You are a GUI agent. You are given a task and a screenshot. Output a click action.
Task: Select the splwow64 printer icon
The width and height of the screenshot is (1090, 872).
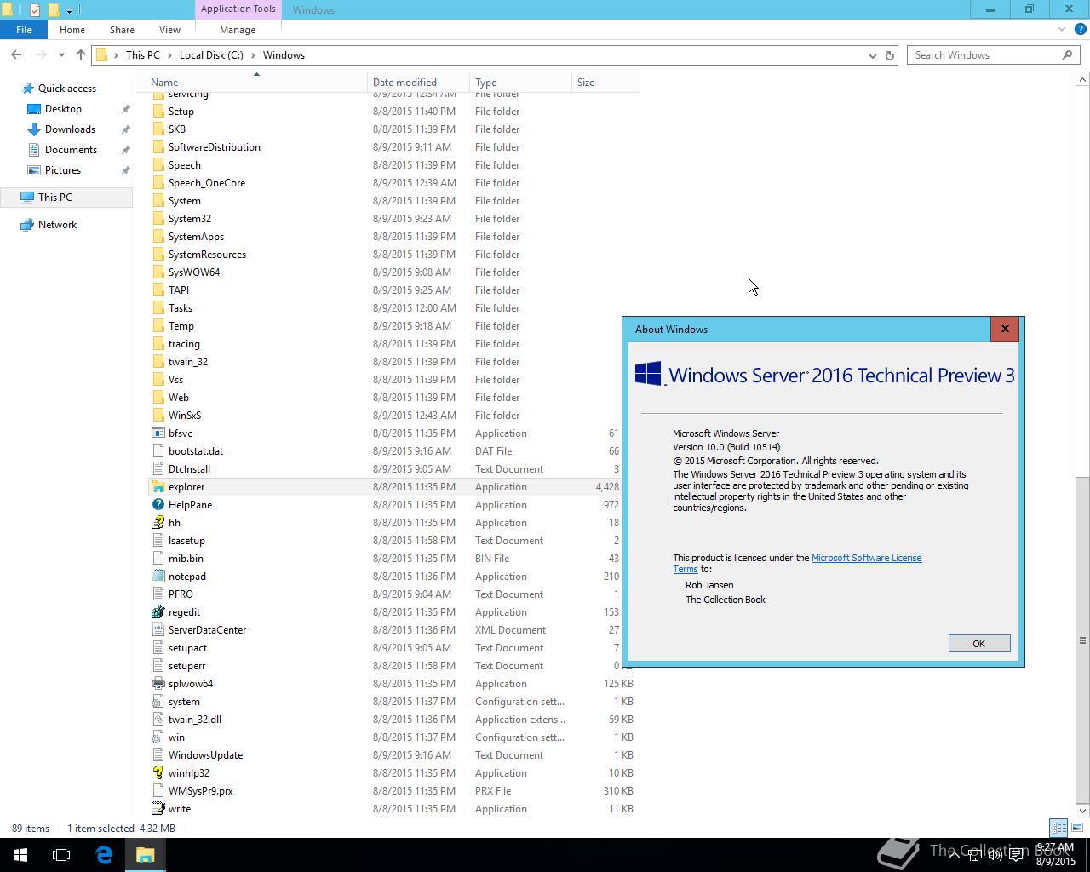pos(158,684)
